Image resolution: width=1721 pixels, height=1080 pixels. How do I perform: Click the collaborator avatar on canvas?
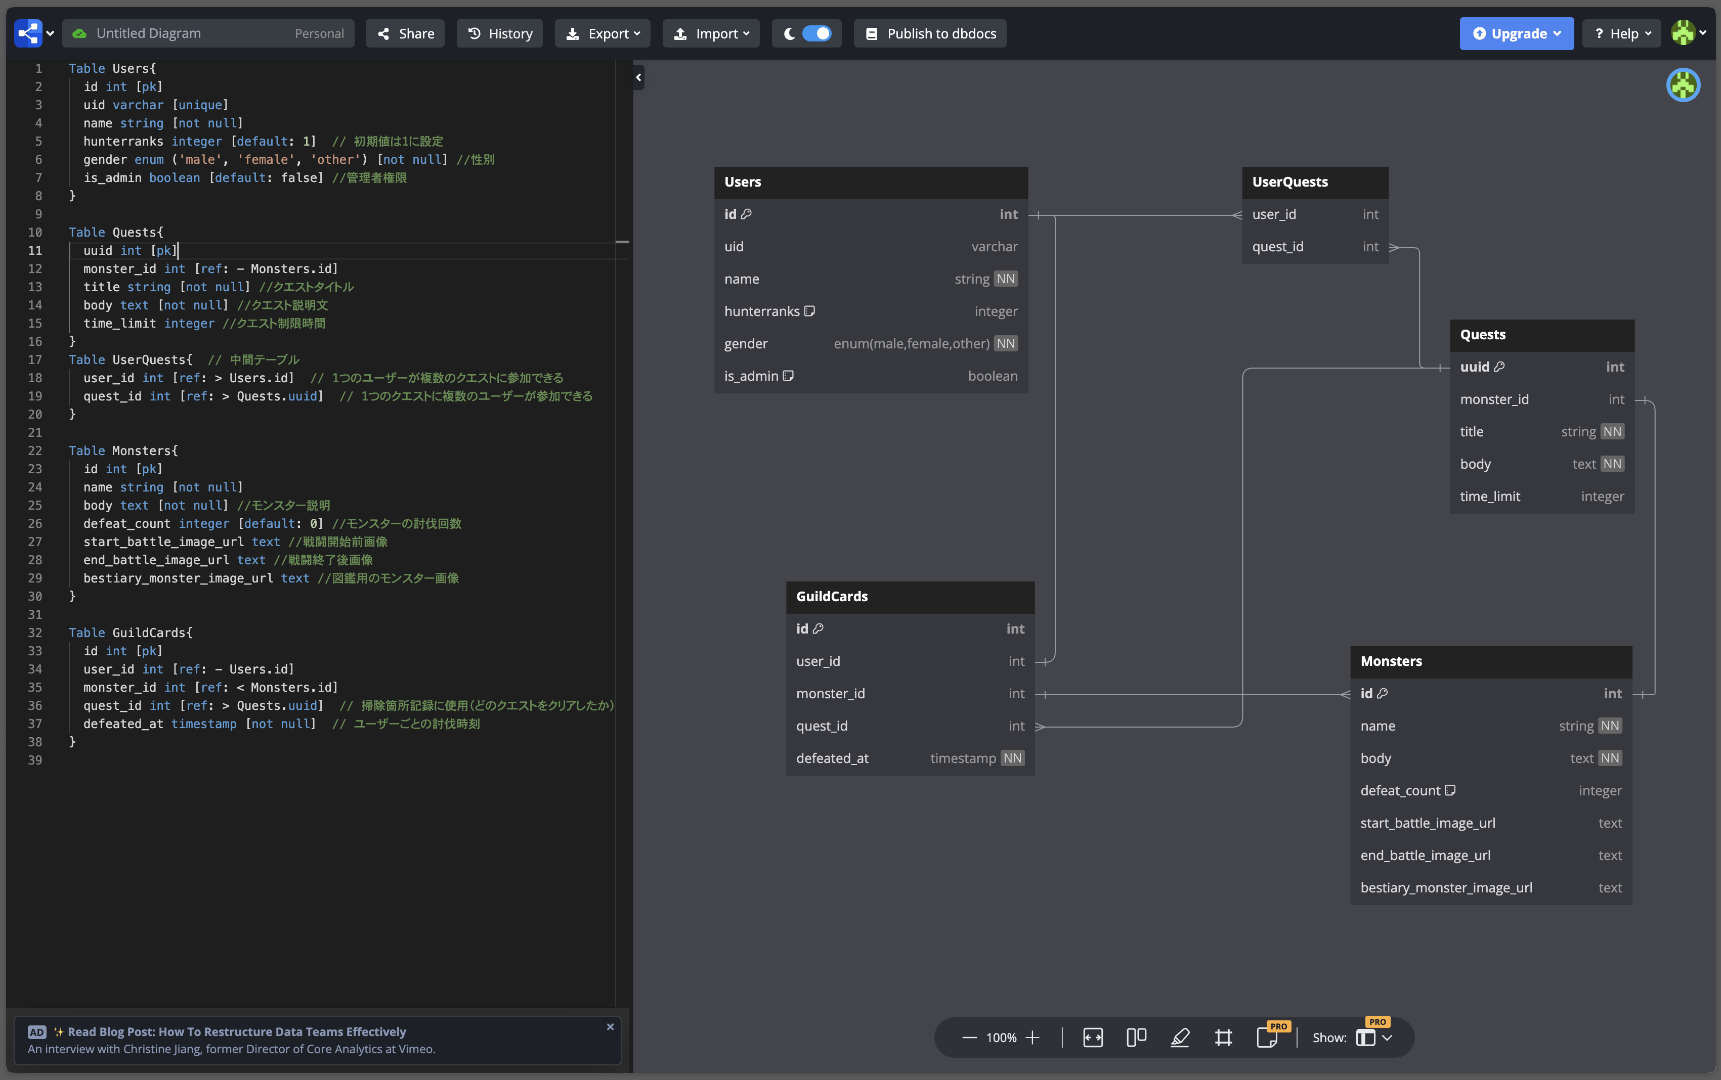1683,86
